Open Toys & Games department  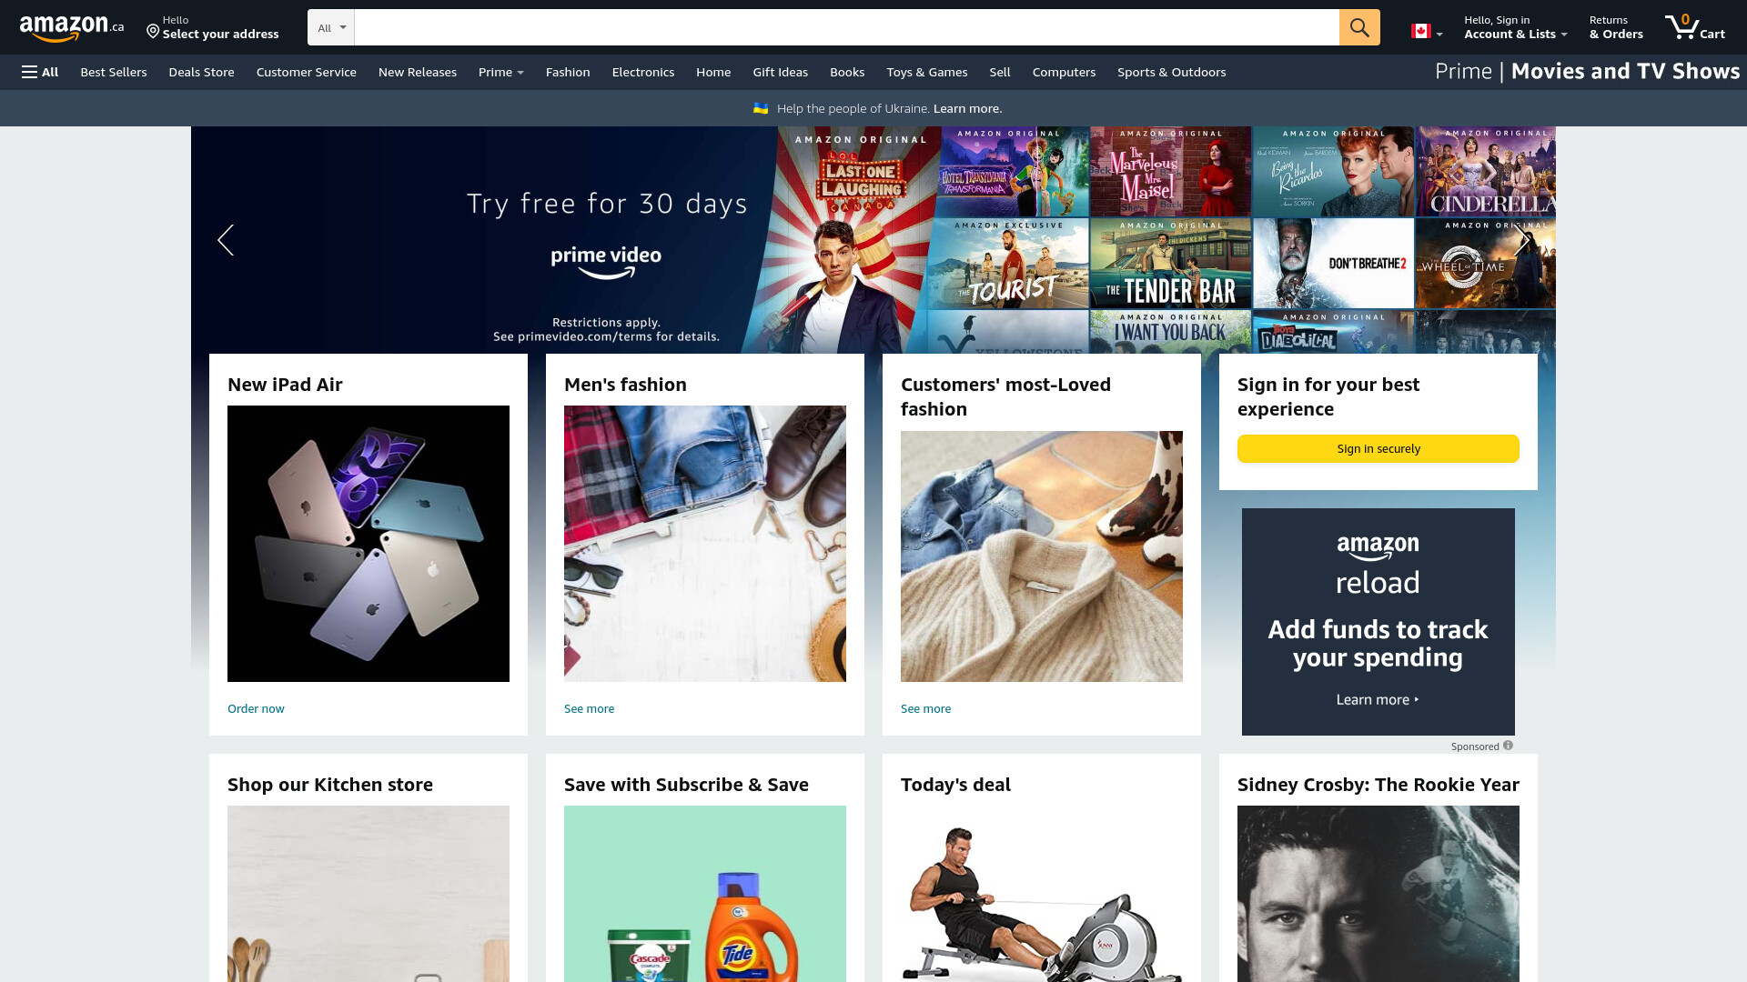(927, 72)
